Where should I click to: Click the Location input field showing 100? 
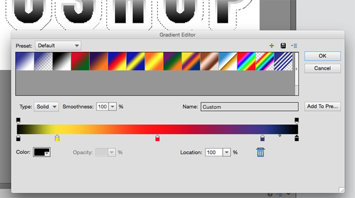coord(214,152)
